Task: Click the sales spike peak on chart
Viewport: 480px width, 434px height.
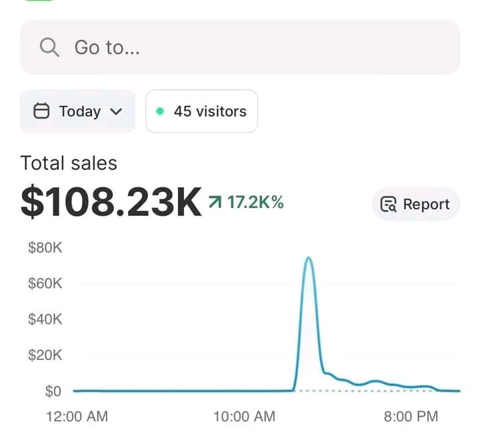Action: (x=309, y=258)
